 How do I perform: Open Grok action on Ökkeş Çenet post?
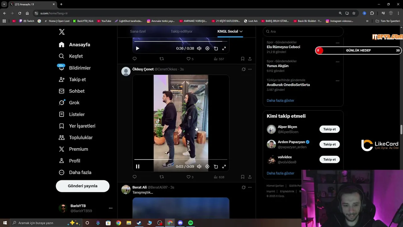pos(243,69)
